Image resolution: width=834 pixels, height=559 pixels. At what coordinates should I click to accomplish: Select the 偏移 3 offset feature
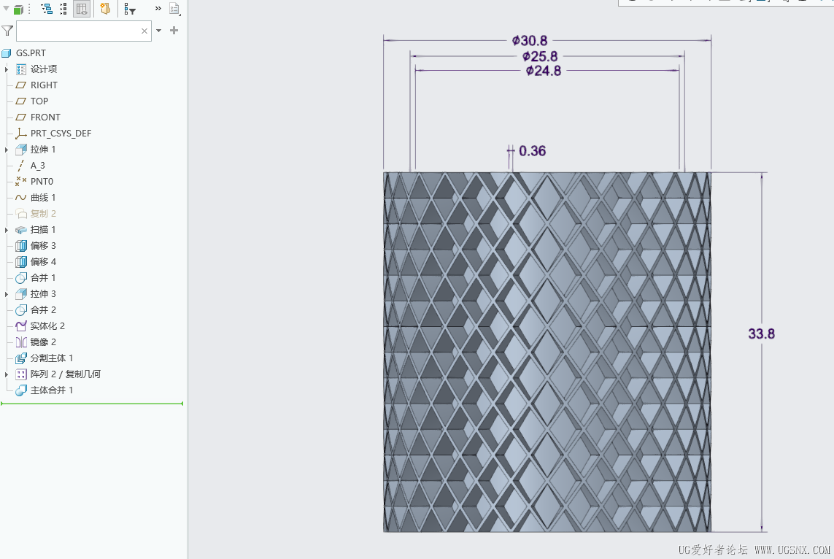click(36, 246)
